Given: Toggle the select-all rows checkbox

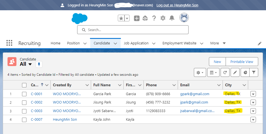Looking at the screenshot, I should click(24, 85).
